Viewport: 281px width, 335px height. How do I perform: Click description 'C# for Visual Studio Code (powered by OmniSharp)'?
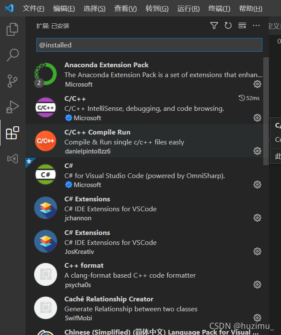(x=145, y=175)
